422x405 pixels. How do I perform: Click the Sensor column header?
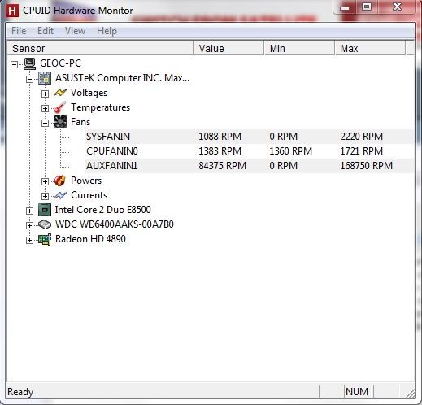point(100,49)
